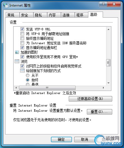The height and width of the screenshot is (148, 124).
Task: Uncheck 发送 UTF-8 URL checkbox
Action: click(22, 29)
